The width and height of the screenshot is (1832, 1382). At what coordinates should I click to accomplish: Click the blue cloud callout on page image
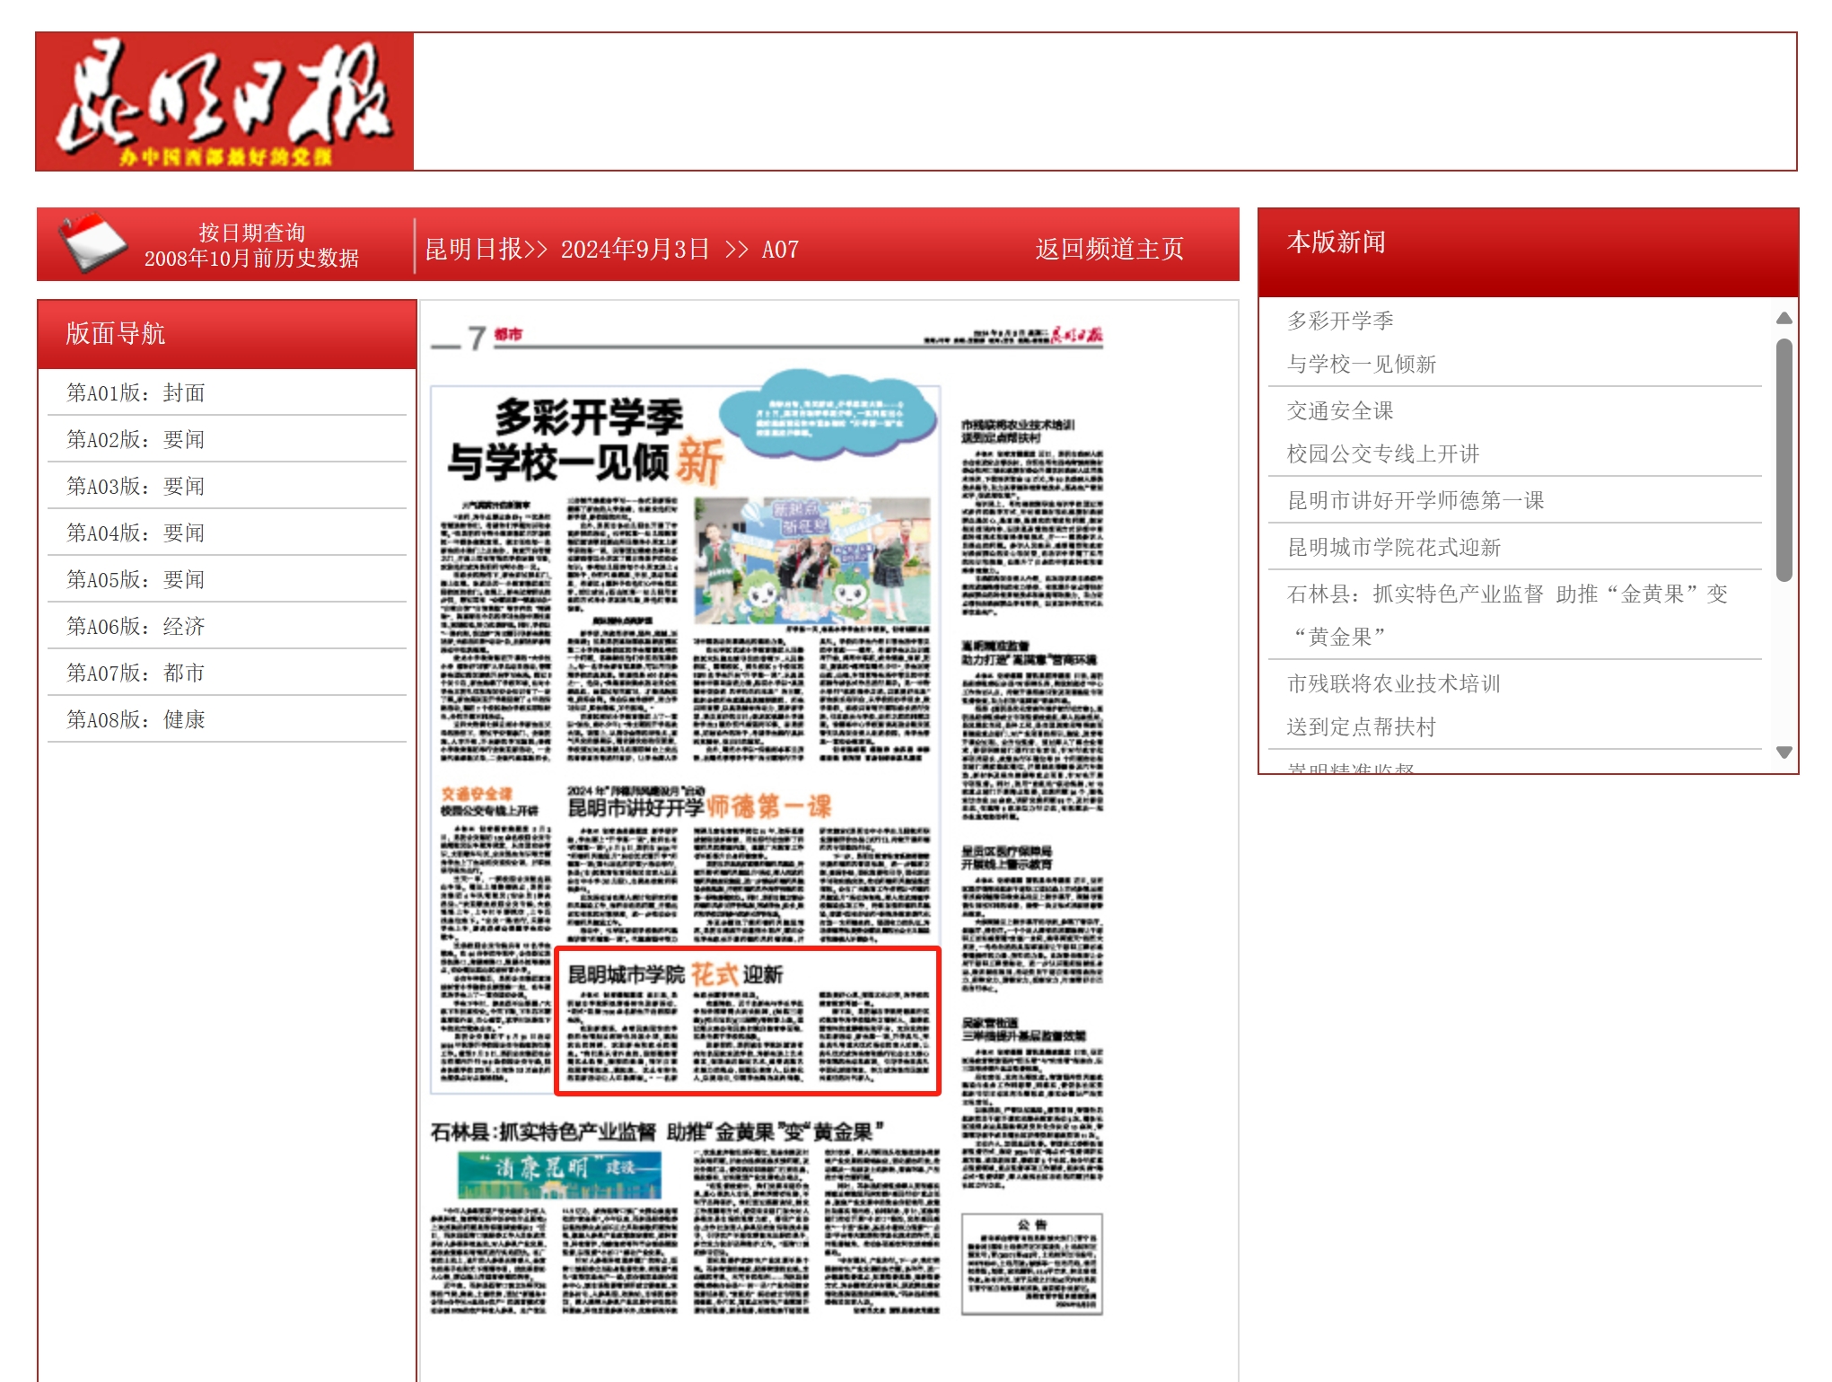point(827,415)
